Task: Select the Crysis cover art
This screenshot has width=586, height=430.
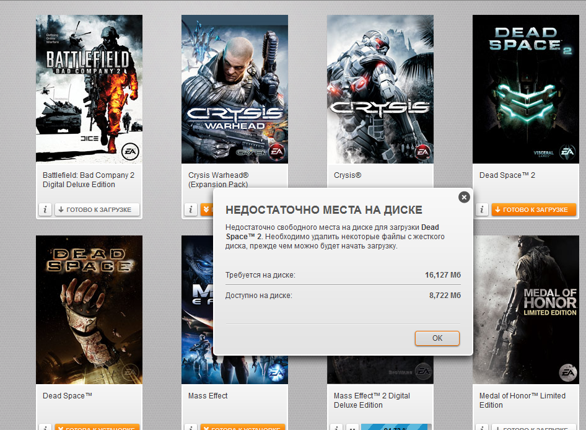Action: 380,89
